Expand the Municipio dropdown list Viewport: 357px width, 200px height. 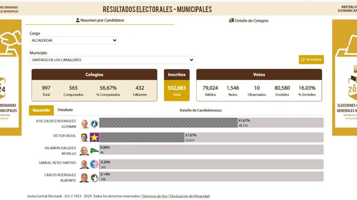point(112,60)
